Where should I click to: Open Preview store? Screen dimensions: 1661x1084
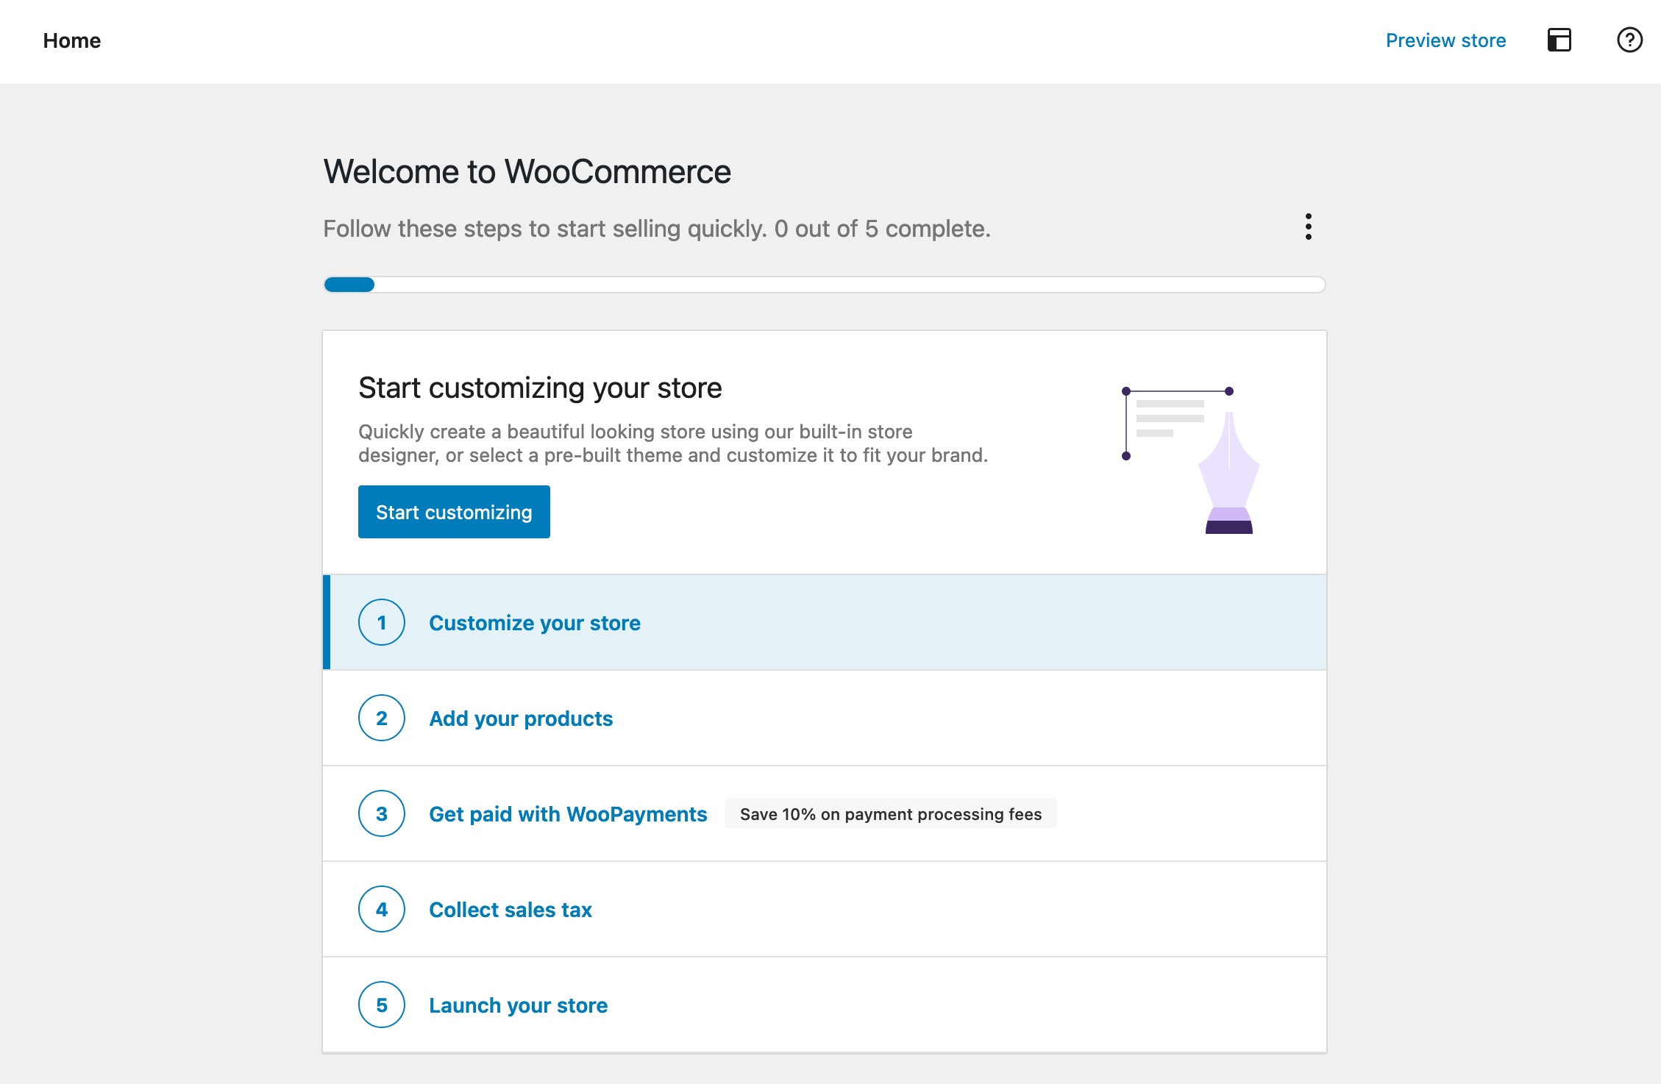[x=1445, y=40]
